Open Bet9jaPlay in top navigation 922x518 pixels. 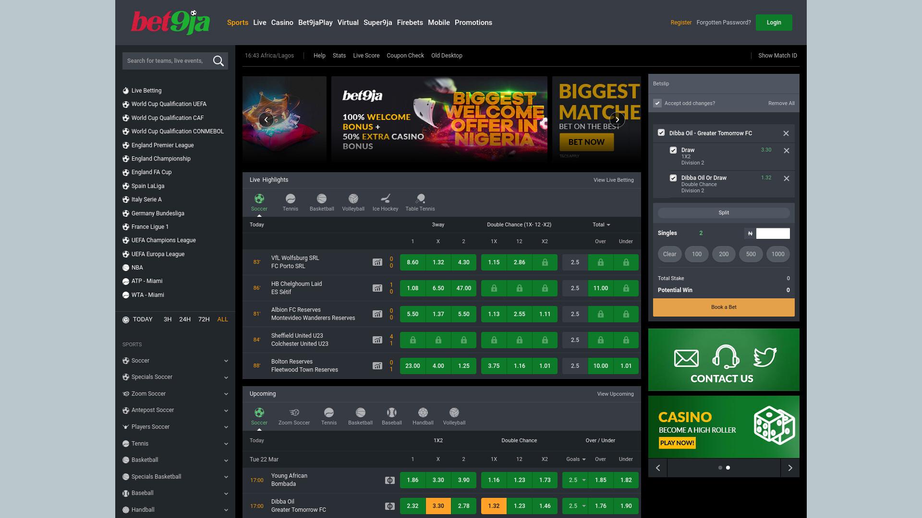[x=315, y=23]
